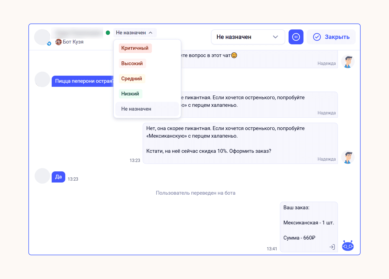The width and height of the screenshot is (389, 279).
Task: Collapse the priority dropdown next to green dot
Action: [135, 33]
